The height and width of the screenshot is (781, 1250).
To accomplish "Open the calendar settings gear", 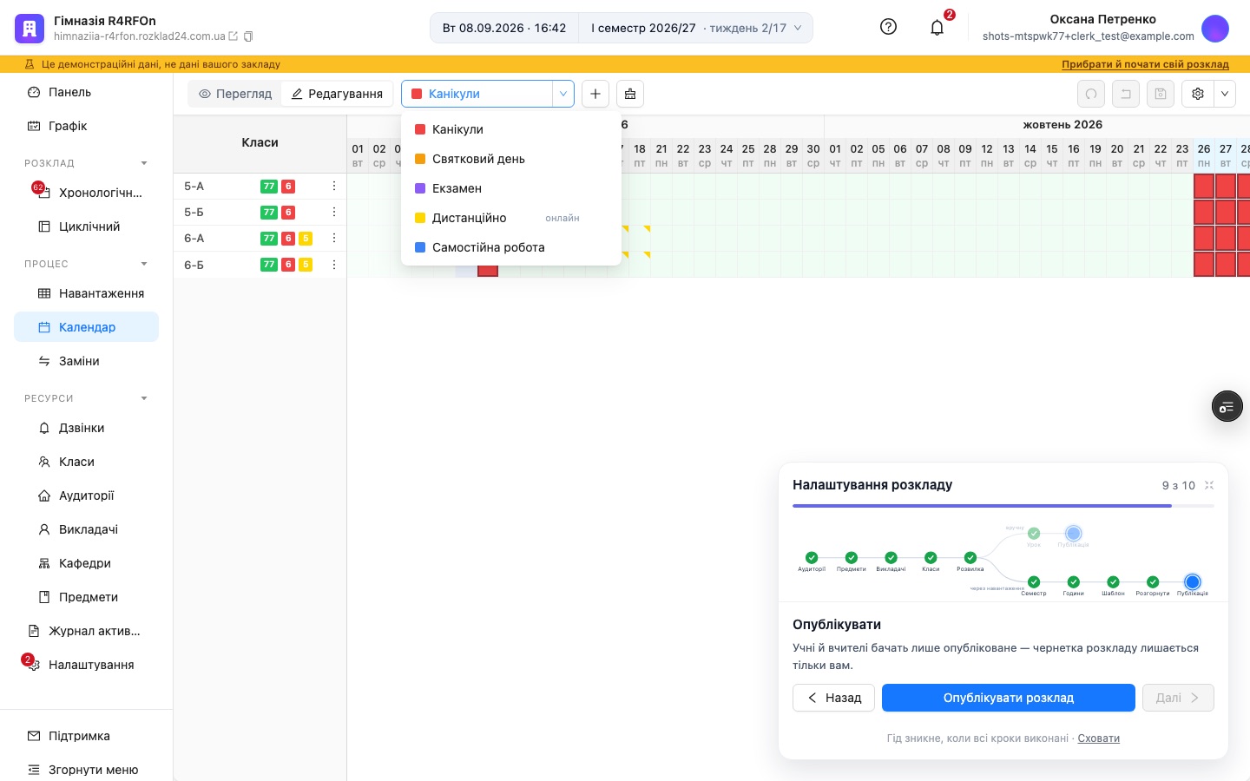I will click(1198, 94).
